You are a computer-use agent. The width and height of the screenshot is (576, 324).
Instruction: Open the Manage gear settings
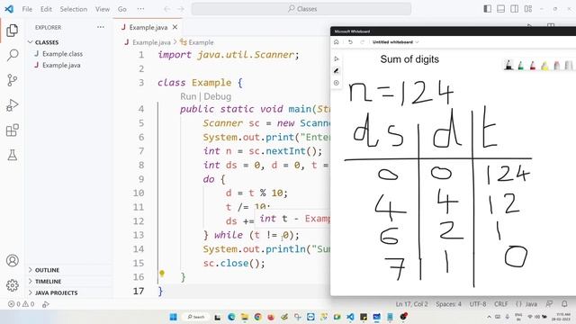click(12, 285)
